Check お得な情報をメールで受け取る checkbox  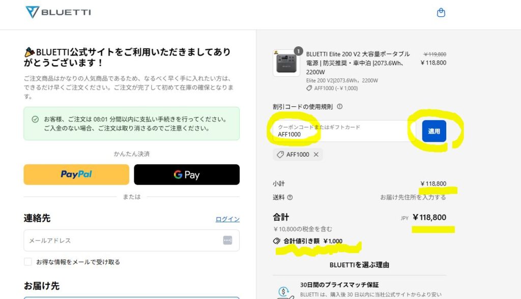pos(28,262)
